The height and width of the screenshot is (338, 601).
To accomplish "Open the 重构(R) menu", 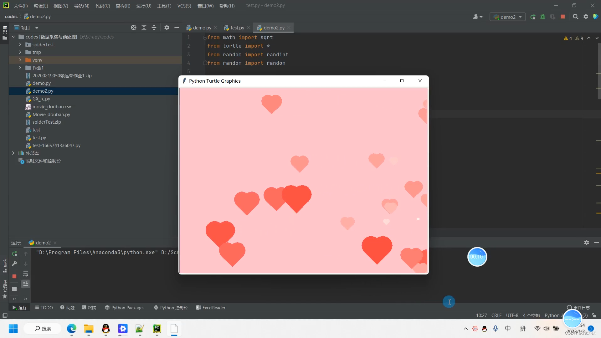I will click(x=123, y=6).
